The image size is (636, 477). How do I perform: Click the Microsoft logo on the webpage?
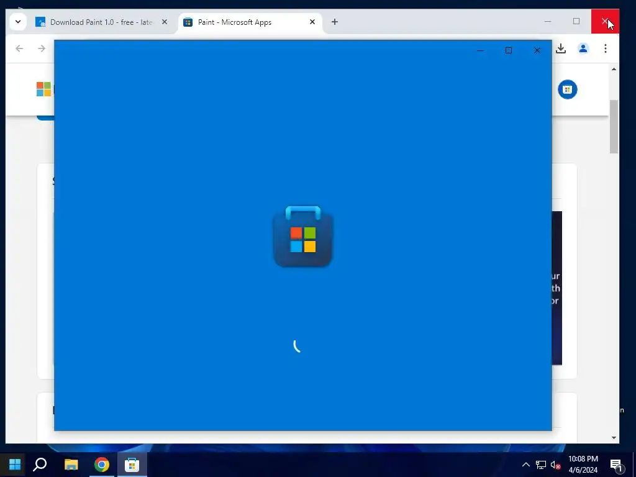click(44, 89)
